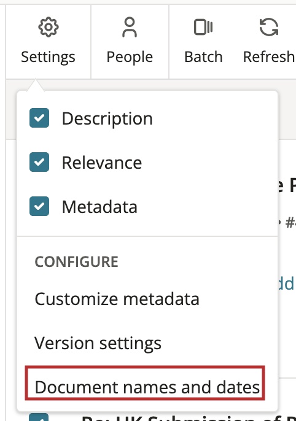
Task: Click the Settings gear icon
Action: (49, 27)
